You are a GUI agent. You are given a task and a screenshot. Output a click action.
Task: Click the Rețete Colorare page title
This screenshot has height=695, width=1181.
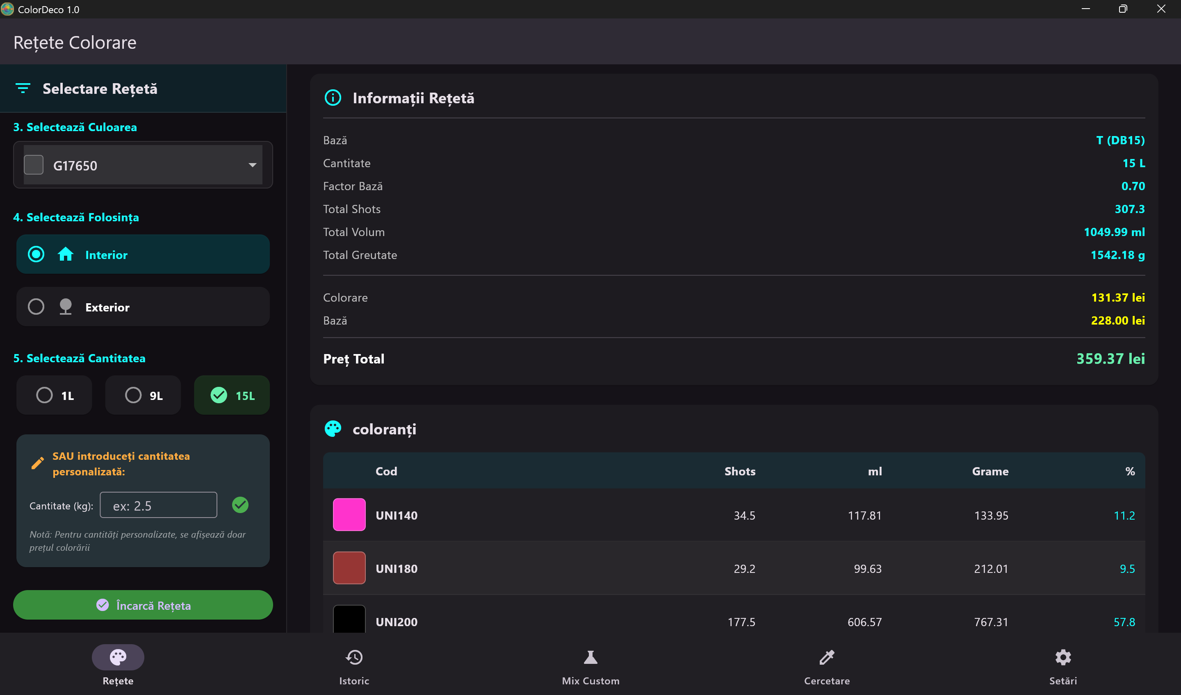(75, 43)
